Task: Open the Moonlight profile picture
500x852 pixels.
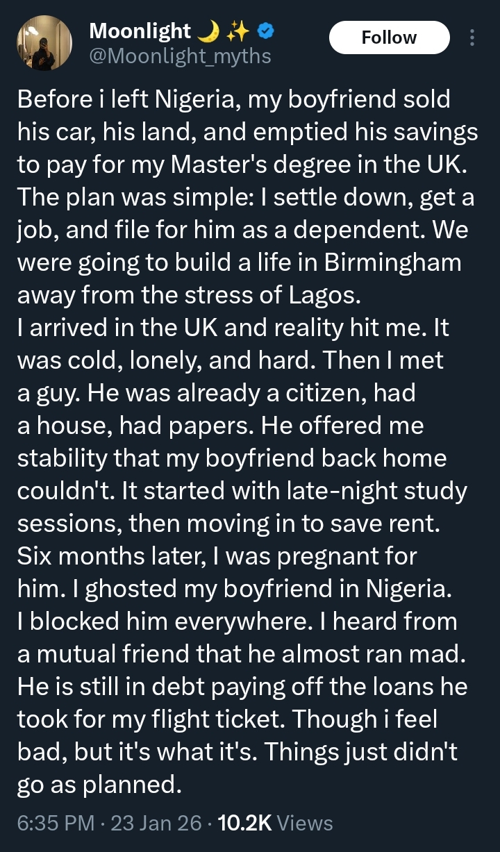Action: [44, 43]
